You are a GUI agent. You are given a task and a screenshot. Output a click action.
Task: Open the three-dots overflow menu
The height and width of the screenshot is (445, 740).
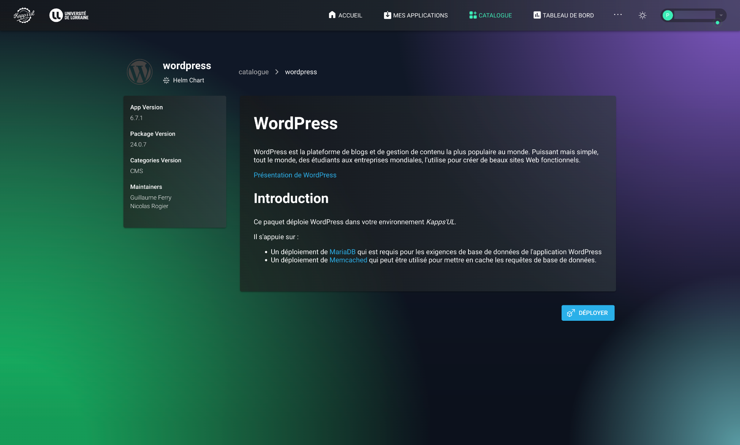[x=618, y=15]
